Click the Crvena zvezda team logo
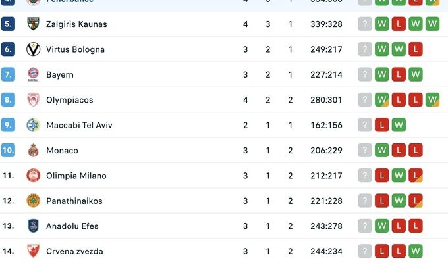 tap(33, 251)
